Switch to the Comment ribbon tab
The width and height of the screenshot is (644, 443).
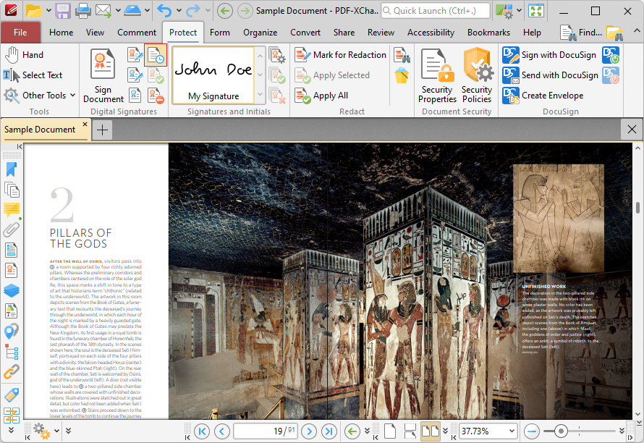(x=137, y=33)
